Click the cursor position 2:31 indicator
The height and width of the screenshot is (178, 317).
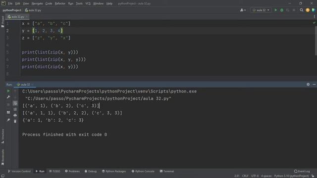(x=237, y=176)
